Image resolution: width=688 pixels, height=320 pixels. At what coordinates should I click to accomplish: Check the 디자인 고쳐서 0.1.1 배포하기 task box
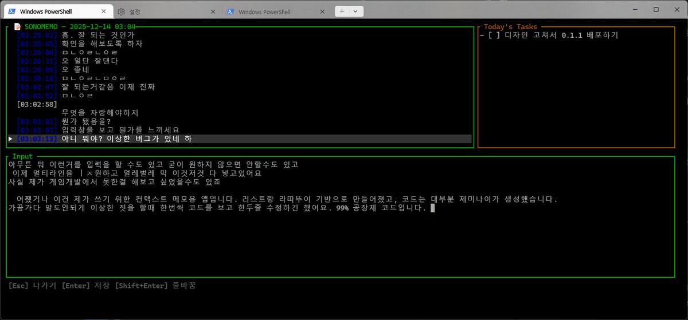pos(494,35)
